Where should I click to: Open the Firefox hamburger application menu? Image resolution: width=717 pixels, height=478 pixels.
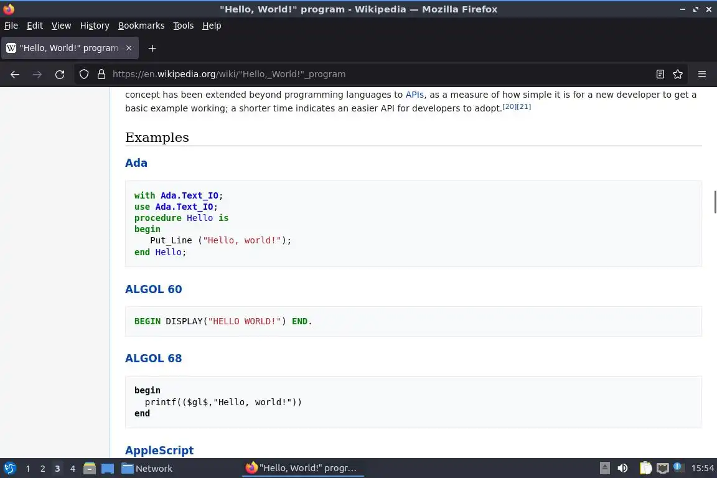pyautogui.click(x=702, y=74)
